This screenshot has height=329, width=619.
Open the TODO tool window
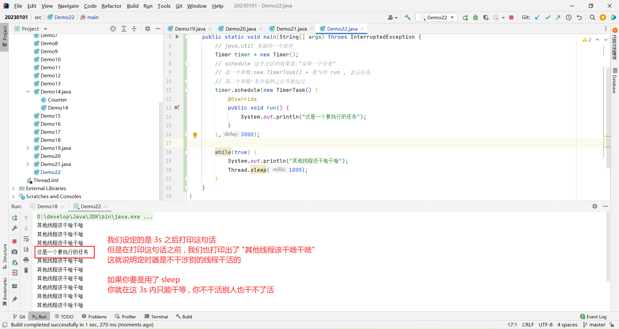(64, 317)
